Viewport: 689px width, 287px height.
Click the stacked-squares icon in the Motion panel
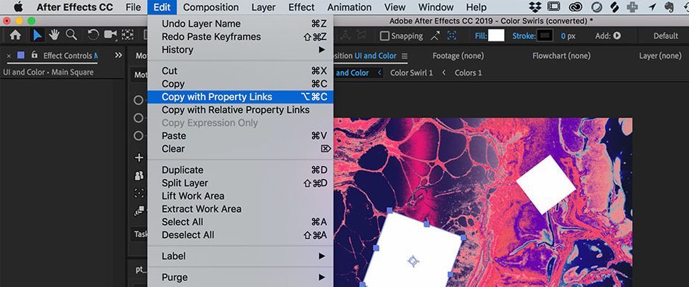coord(139,211)
